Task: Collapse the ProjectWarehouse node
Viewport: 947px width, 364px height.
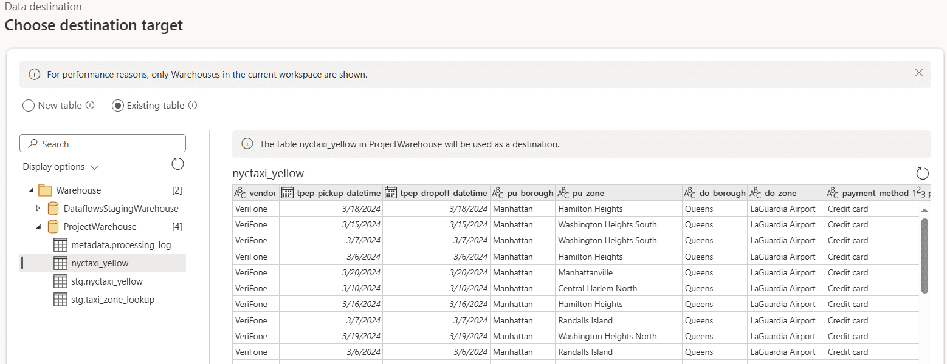Action: coord(38,227)
